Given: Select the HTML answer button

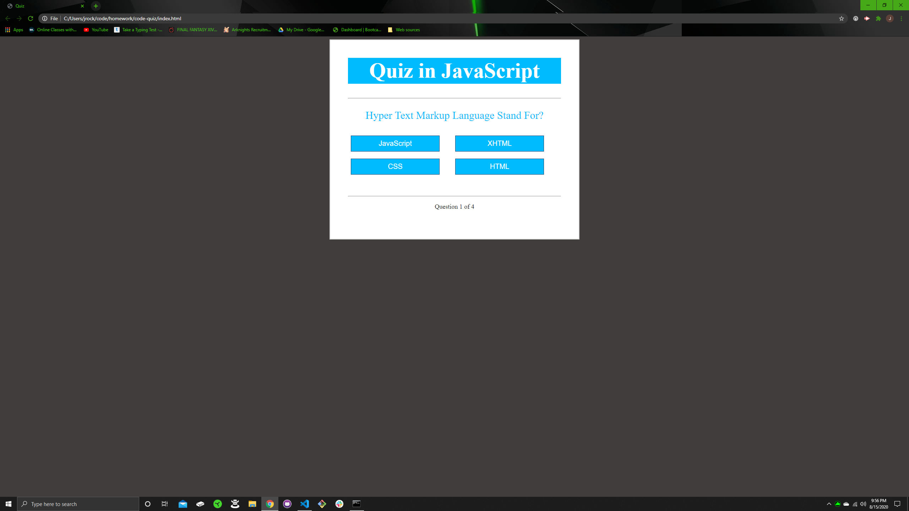Looking at the screenshot, I should coord(499,166).
